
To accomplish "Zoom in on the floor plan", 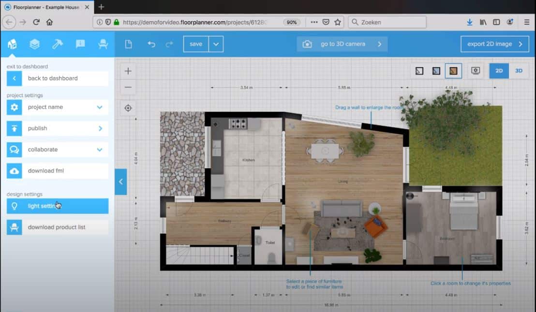I will click(128, 71).
